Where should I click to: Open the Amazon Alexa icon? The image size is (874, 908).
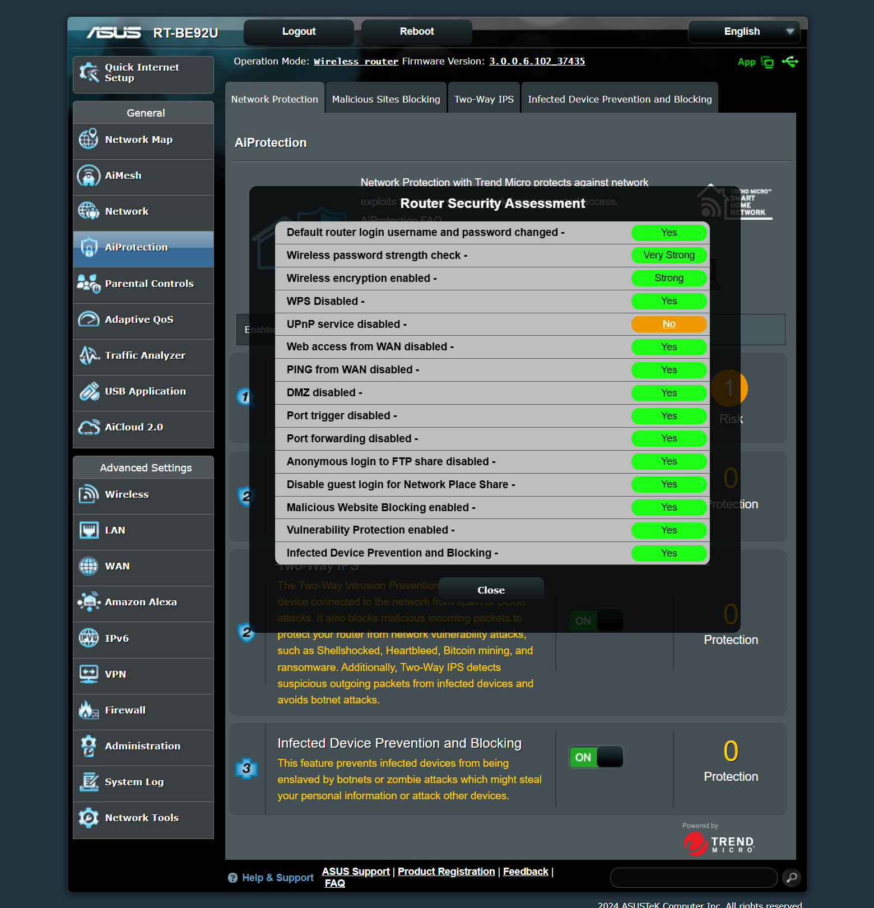[x=89, y=602]
